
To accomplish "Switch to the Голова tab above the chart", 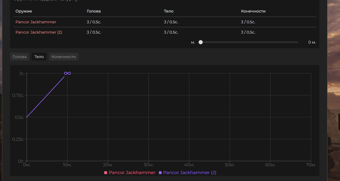I will (x=20, y=57).
